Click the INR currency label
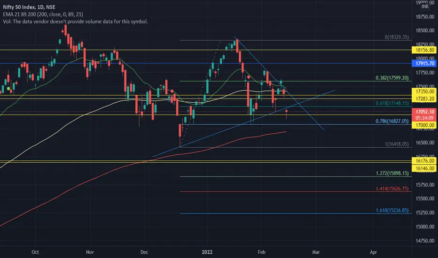 (425, 7)
